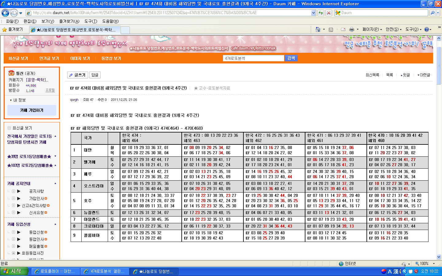Open the 즐겨찾기 favorites star button
The width and height of the screenshot is (442, 276).
pos(13,29)
